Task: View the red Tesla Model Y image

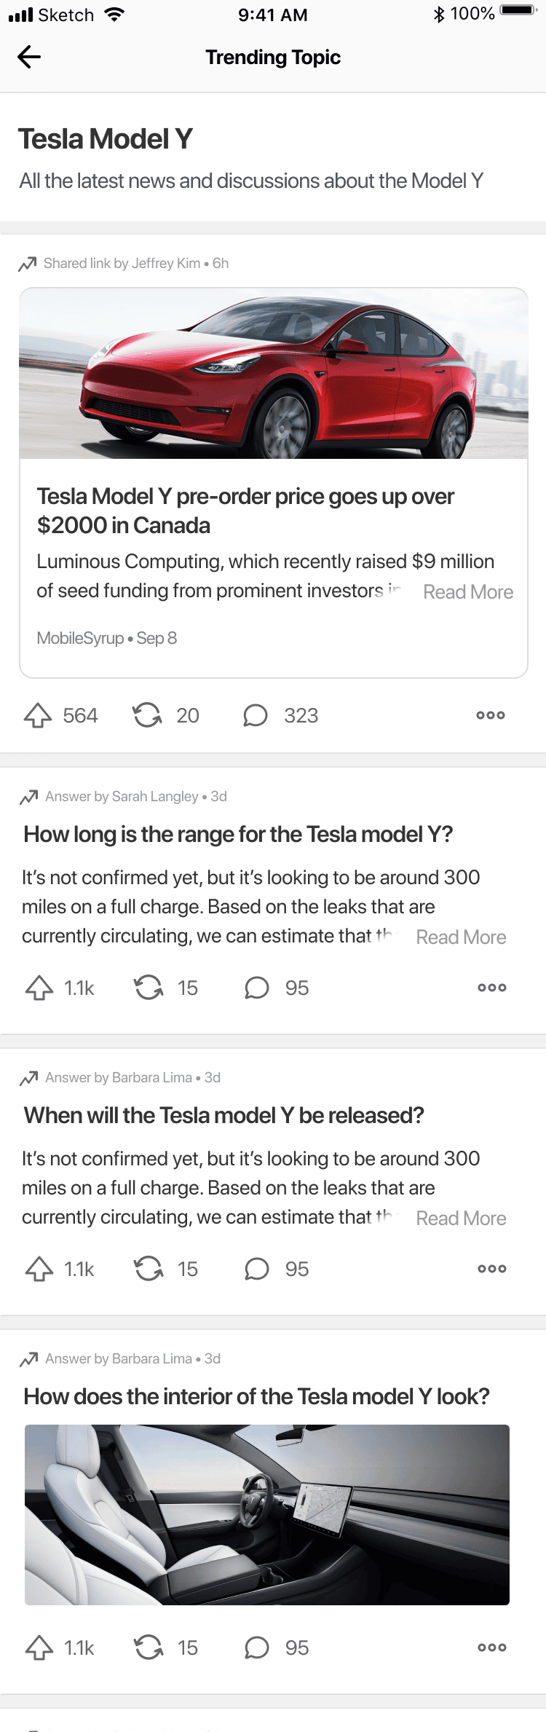Action: [x=274, y=374]
